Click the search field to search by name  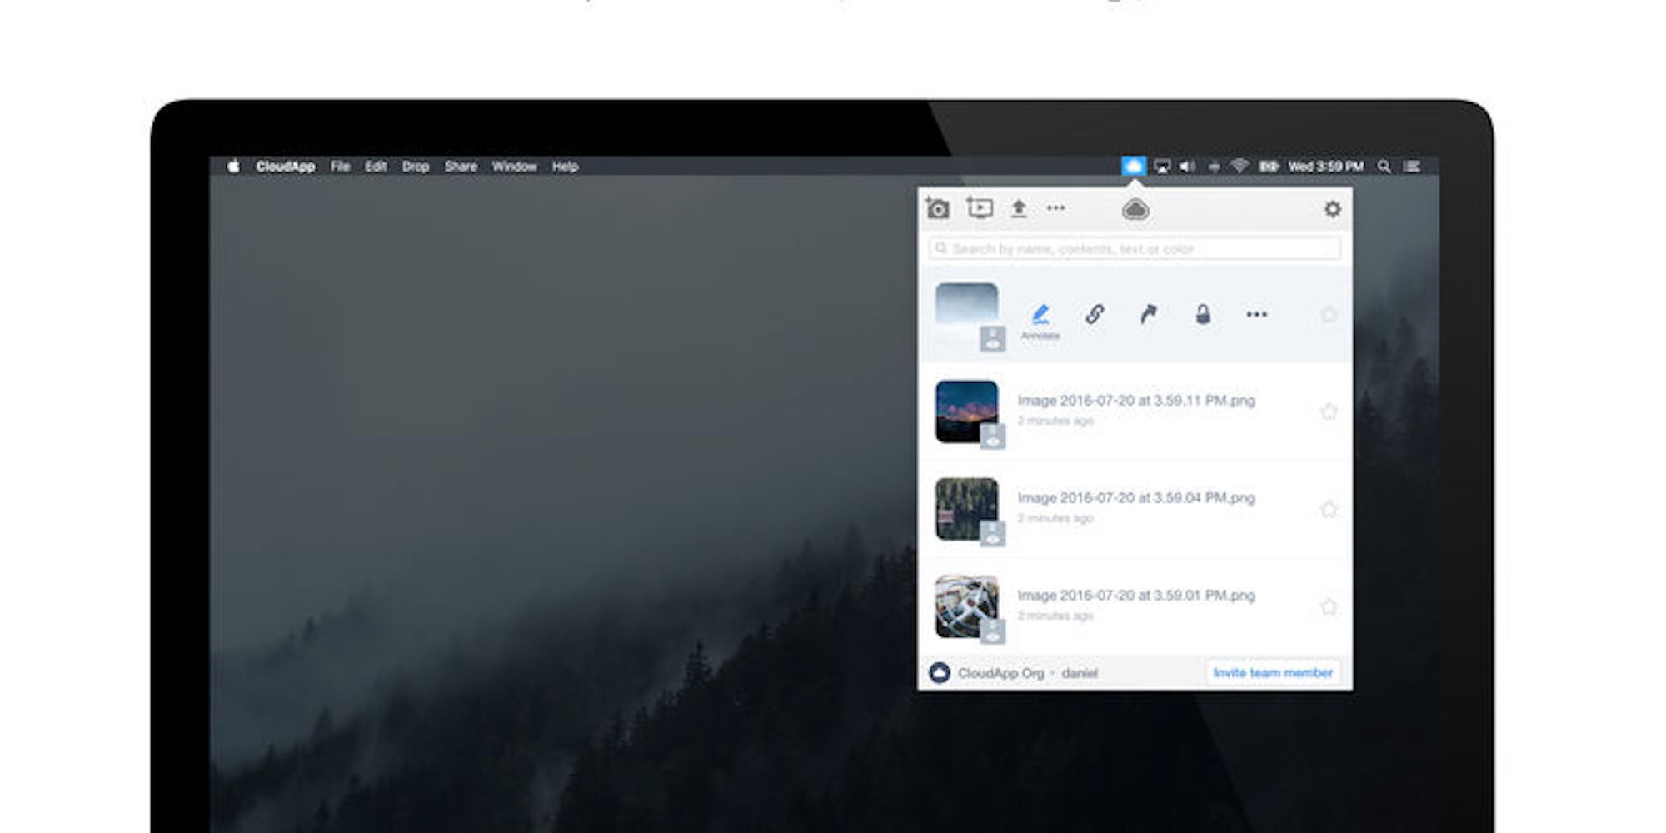(x=1133, y=247)
